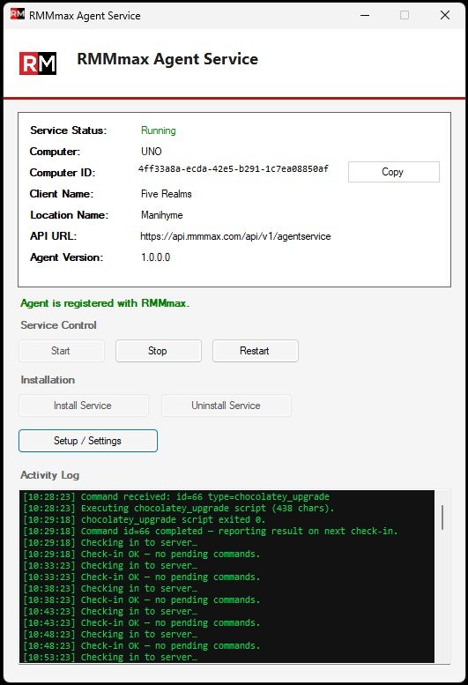Click the API URL text
The image size is (468, 685).
[235, 236]
